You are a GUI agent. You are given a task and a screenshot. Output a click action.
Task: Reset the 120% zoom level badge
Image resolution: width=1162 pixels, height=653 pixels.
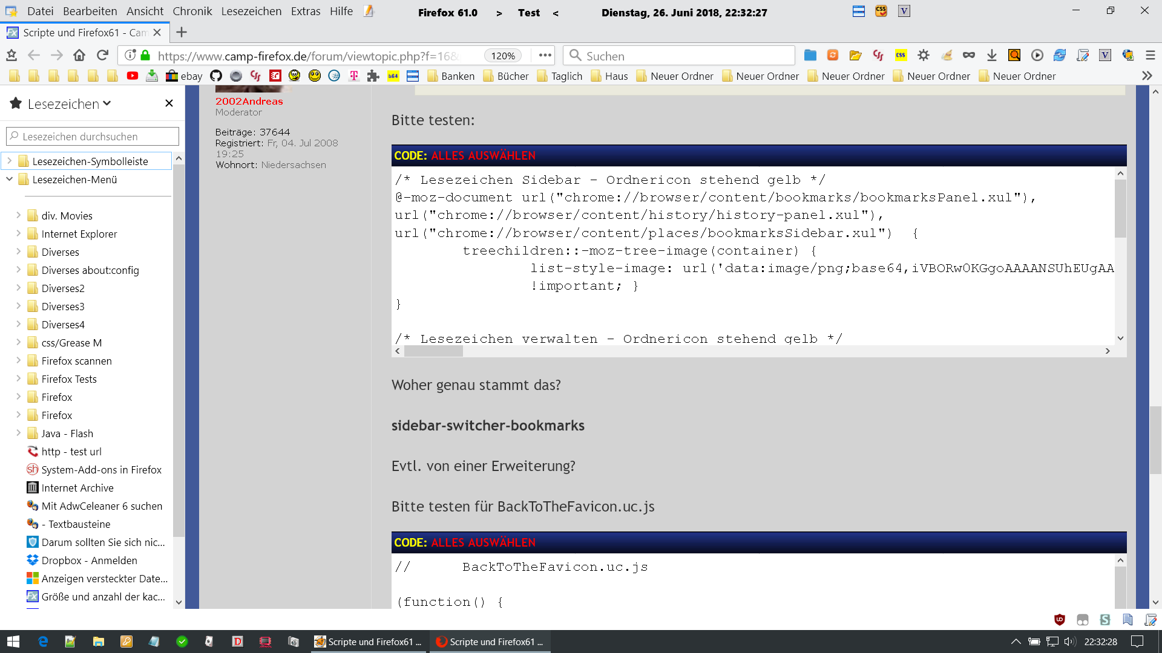tap(502, 56)
